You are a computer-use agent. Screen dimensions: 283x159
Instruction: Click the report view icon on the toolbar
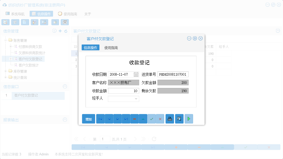pos(15,22)
